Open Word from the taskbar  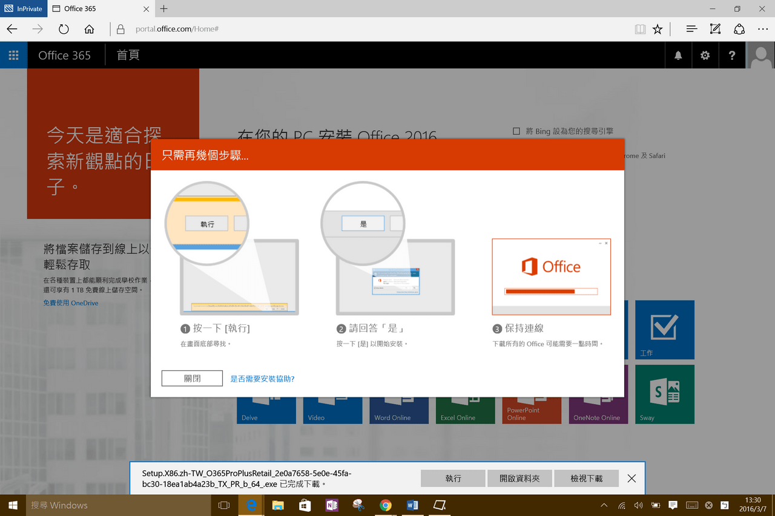[x=412, y=505]
